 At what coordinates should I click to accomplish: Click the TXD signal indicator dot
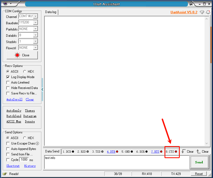click(102, 152)
